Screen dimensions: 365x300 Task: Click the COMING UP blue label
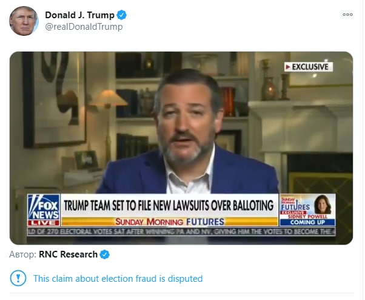click(307, 222)
